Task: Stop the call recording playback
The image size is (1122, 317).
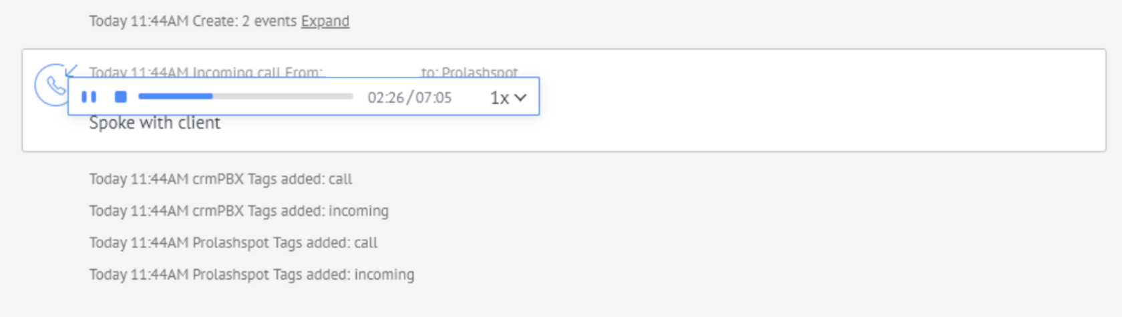Action: 120,97
